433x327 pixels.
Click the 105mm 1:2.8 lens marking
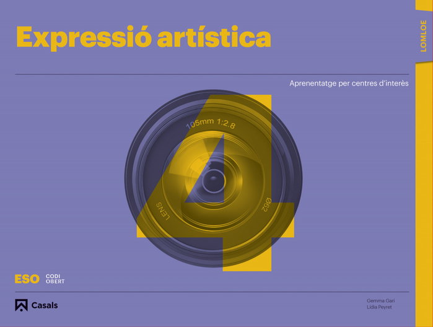[x=211, y=123]
